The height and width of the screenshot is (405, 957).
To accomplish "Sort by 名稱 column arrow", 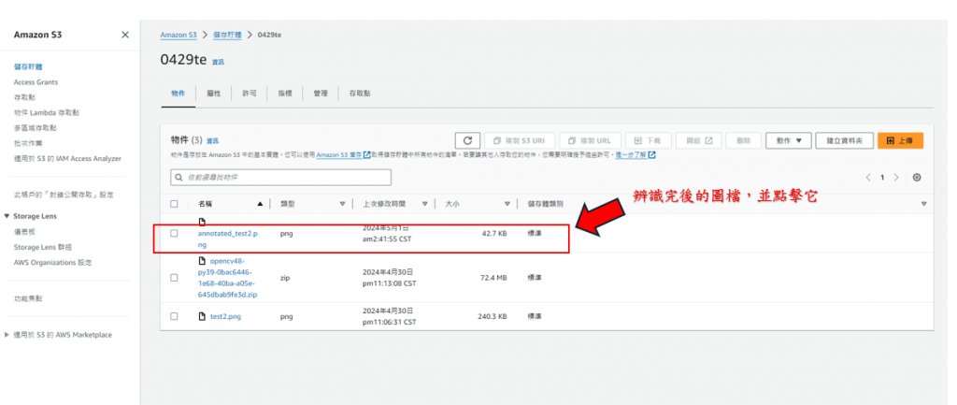I will pos(261,204).
